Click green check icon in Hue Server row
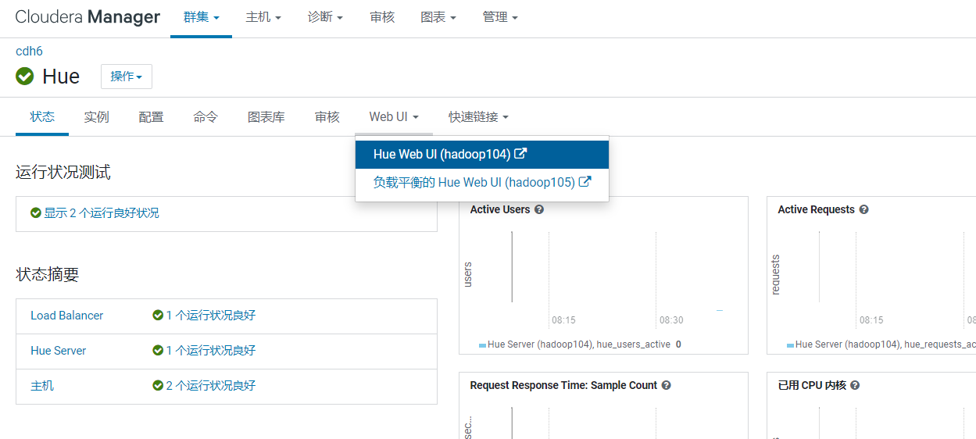The width and height of the screenshot is (976, 439). pyautogui.click(x=158, y=351)
